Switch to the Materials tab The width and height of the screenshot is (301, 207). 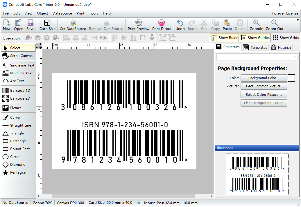281,47
